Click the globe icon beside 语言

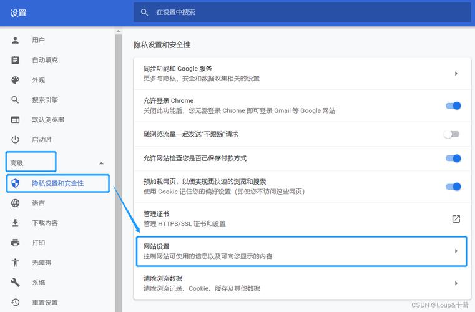(15, 203)
